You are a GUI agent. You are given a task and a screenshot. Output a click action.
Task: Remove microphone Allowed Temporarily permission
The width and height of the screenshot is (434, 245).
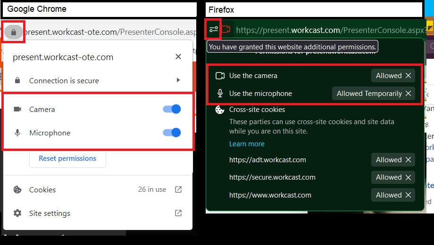[408, 94]
